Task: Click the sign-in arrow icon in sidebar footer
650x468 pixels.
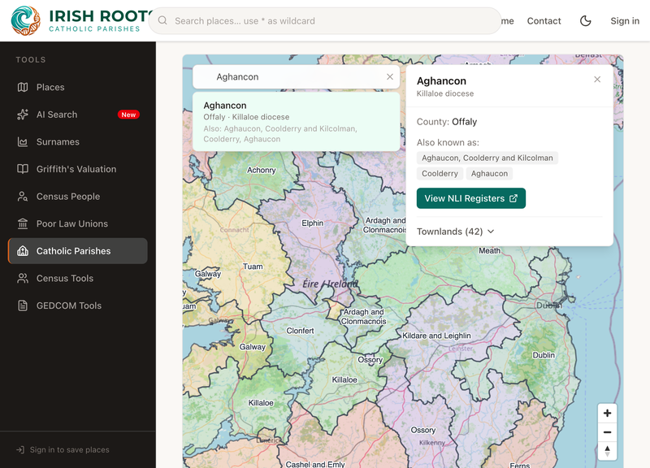Action: tap(19, 450)
